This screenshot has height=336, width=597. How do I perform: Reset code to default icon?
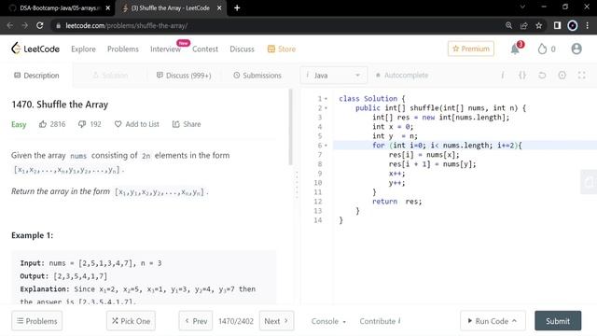pos(542,76)
